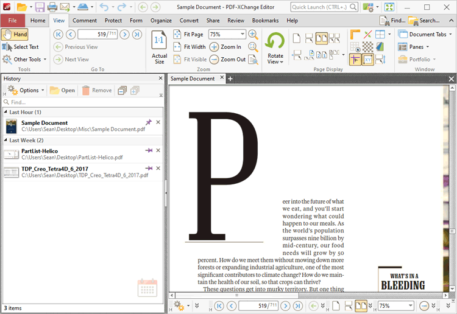Pin the PartList-Helico history entry

pyautogui.click(x=149, y=150)
